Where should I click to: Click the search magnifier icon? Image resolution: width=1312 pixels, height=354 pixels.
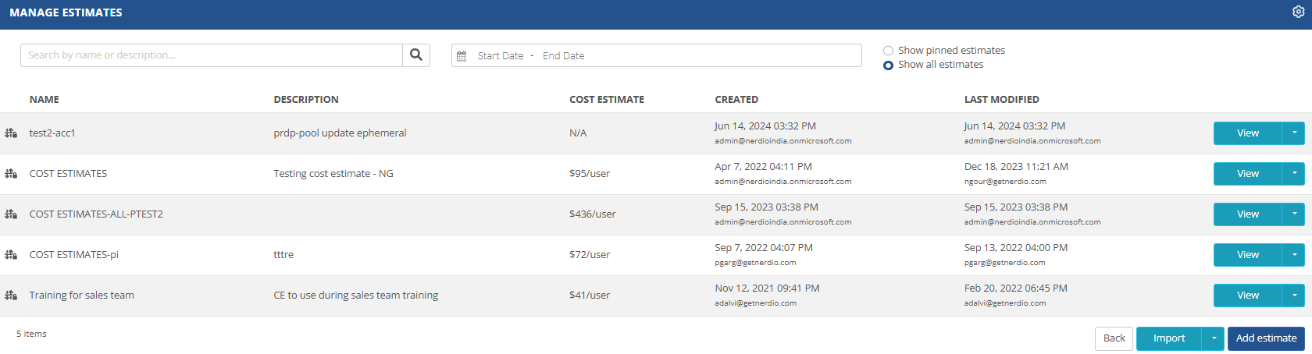click(x=416, y=55)
